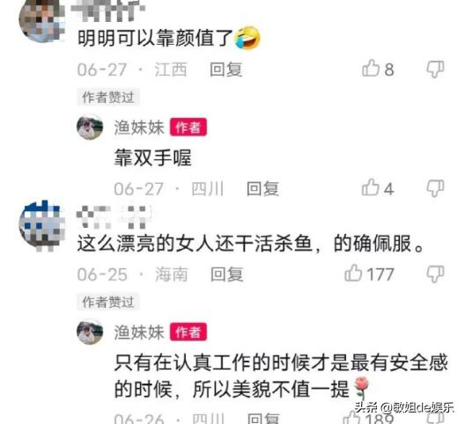Viewport: 465px width, 424px height.
Task: Tap the 作者赞过 tag under 海南 comment
Action: tap(108, 302)
